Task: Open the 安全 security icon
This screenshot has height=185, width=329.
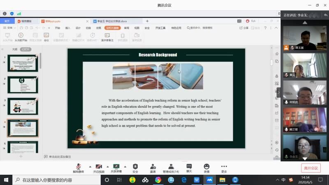Action: [x=135, y=167]
